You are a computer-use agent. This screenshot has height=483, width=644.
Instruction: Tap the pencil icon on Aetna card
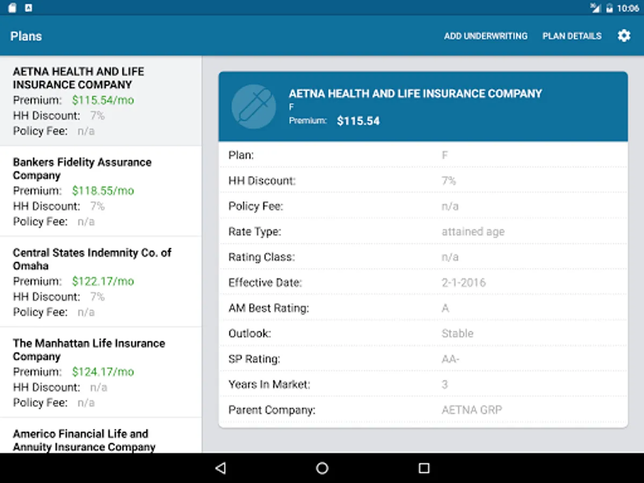click(254, 106)
